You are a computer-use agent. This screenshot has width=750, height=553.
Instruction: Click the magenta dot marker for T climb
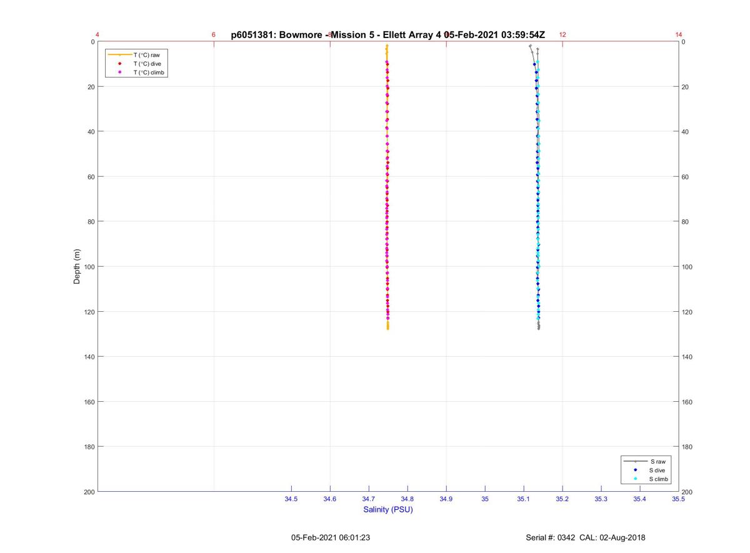click(x=119, y=72)
